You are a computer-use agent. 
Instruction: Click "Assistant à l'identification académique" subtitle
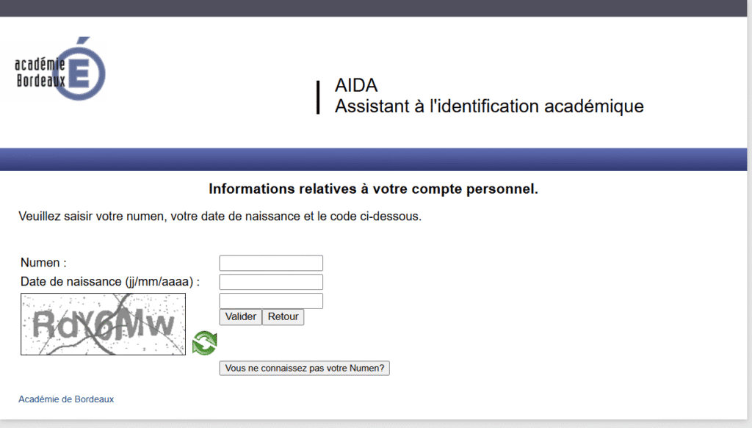489,106
